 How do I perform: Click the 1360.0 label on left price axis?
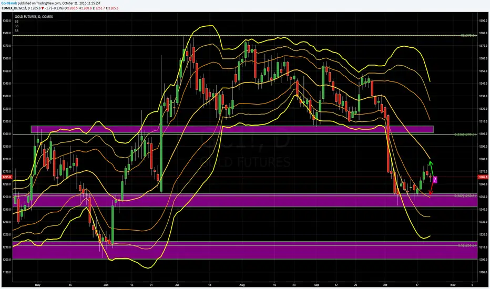point(6,58)
